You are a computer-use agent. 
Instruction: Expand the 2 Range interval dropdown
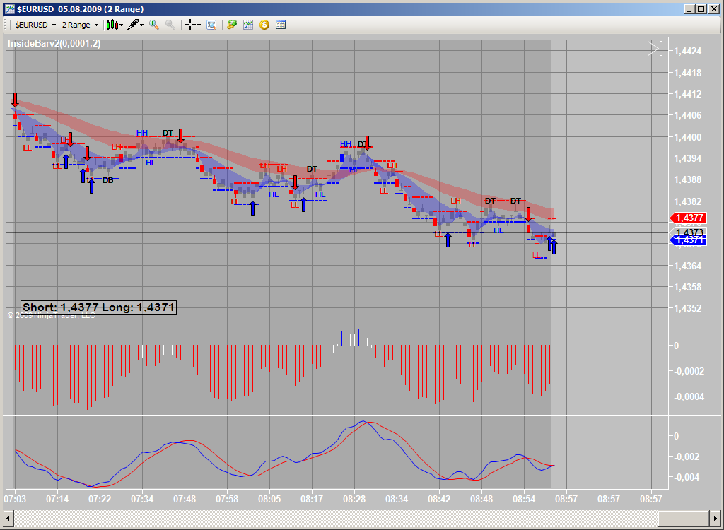pos(96,25)
